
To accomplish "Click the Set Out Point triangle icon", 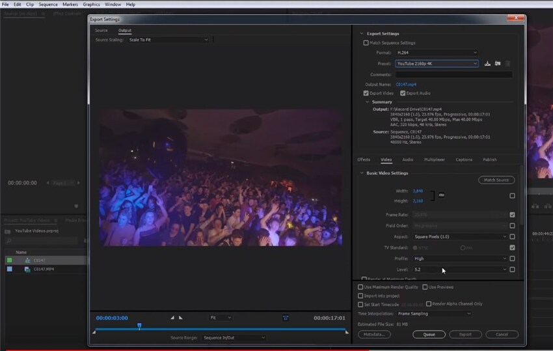I will pyautogui.click(x=181, y=318).
